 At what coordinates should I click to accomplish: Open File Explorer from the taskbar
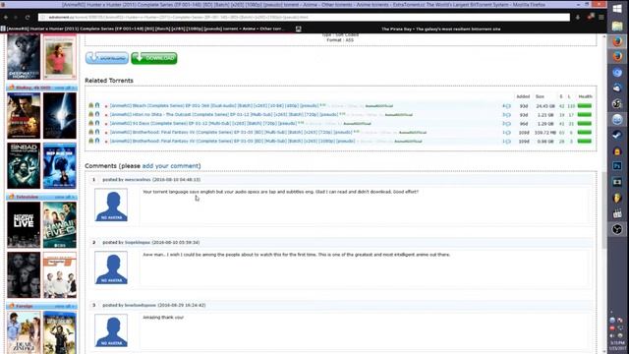pos(618,27)
